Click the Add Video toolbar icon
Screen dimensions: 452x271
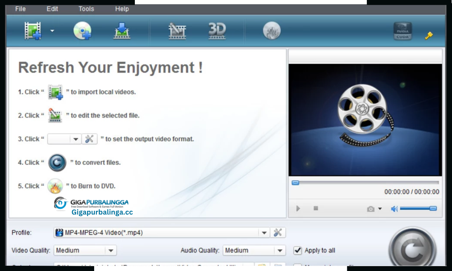pos(33,31)
